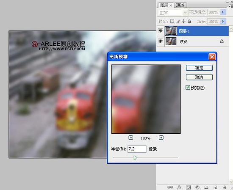Close the layers panel
The width and height of the screenshot is (233, 190).
231,2
